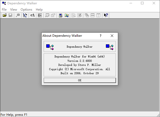Click the About Dependency Walker dialog title

coord(62,36)
